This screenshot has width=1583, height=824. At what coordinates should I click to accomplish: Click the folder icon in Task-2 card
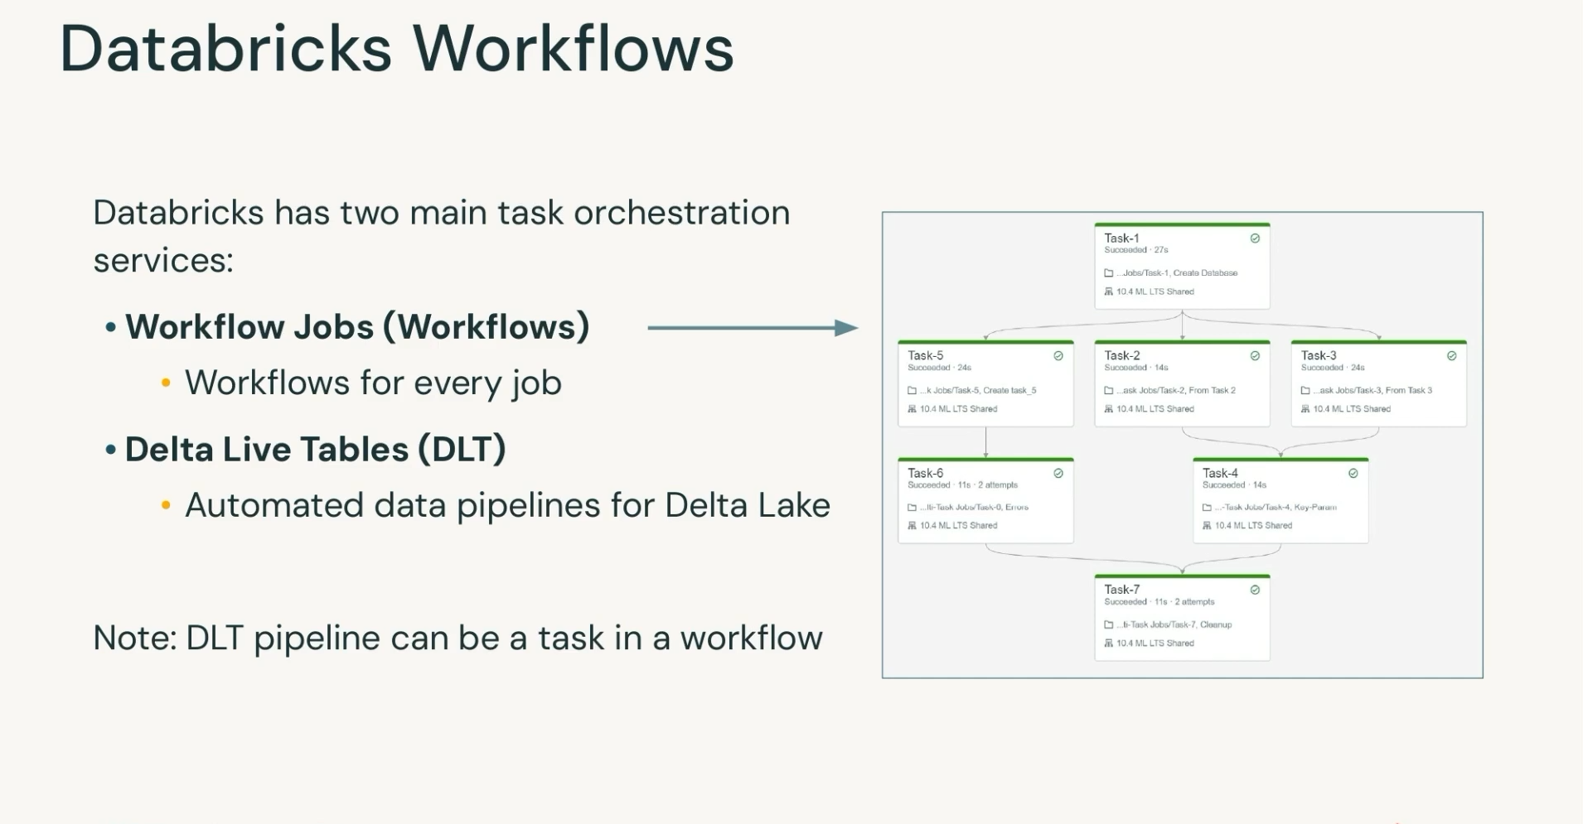[1109, 391]
